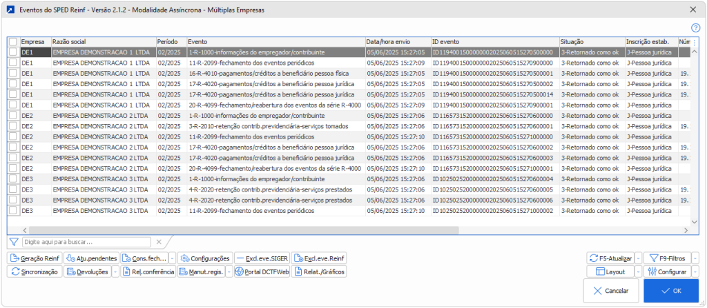The width and height of the screenshot is (707, 308).
Task: Sort by Período column header
Action: 171,42
